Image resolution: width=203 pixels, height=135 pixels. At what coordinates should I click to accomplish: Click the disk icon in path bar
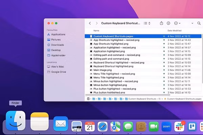[88, 99]
